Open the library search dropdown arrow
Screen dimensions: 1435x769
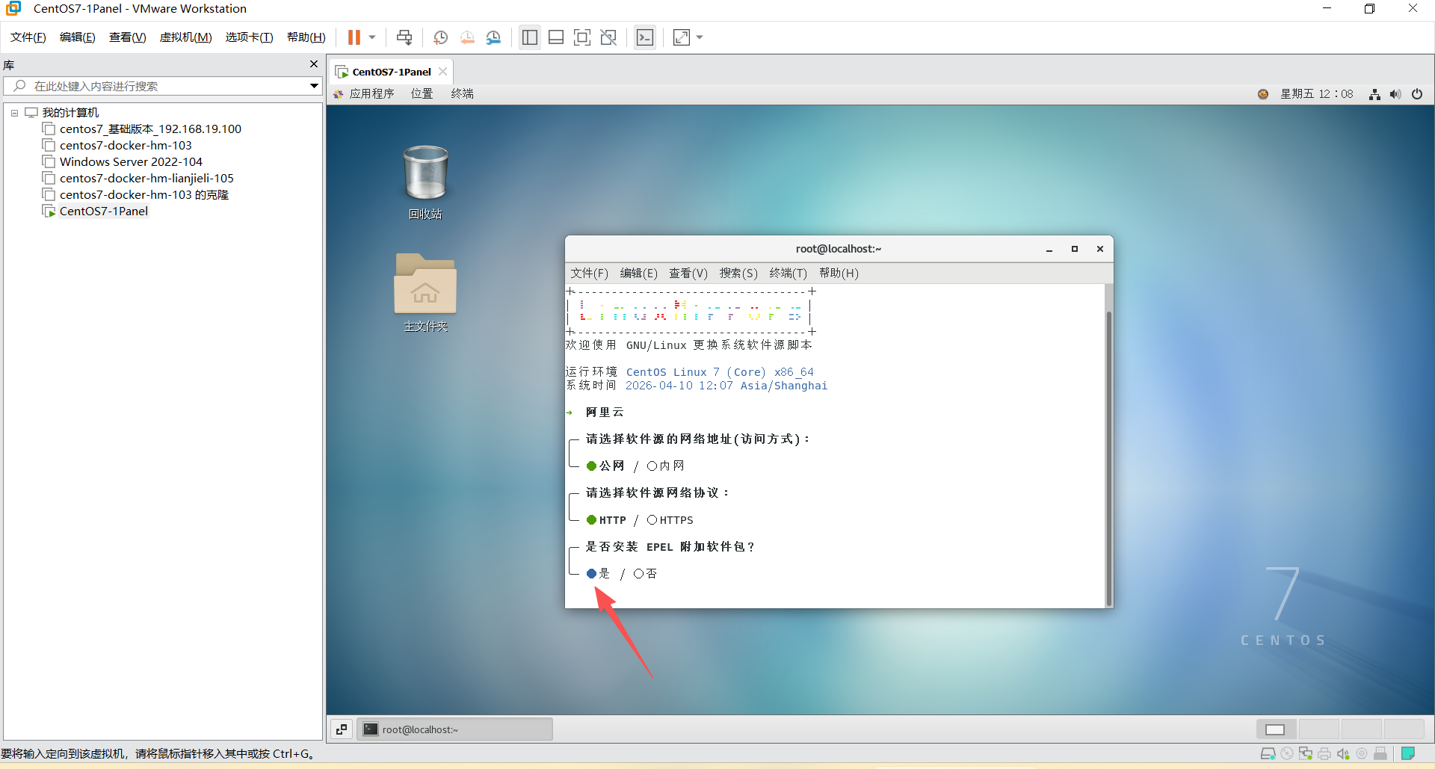click(x=314, y=86)
